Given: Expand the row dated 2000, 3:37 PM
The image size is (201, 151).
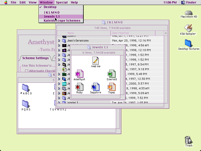Looking at the screenshot, I should 59,84.
